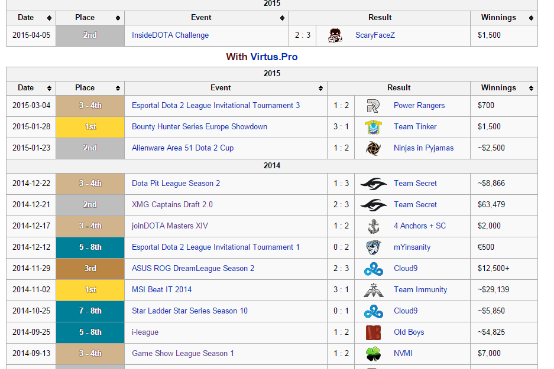Click Team Secret logo in Dota Pit row
Screen dimensions: 554x369
(374, 184)
